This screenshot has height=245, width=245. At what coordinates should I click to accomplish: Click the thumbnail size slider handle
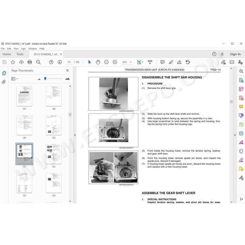45,78
